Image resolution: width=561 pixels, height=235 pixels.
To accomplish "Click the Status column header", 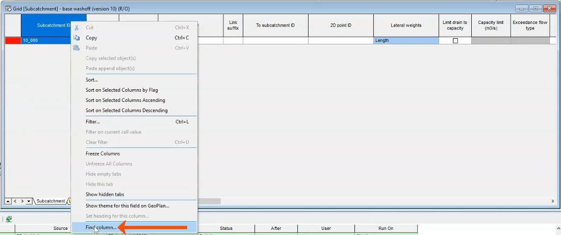I will (226, 228).
